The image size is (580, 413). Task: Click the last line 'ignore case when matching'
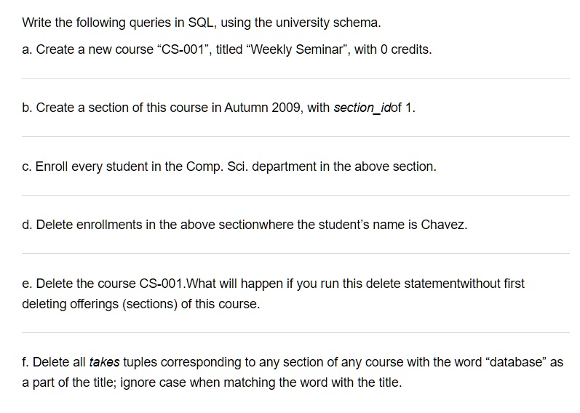point(212,382)
